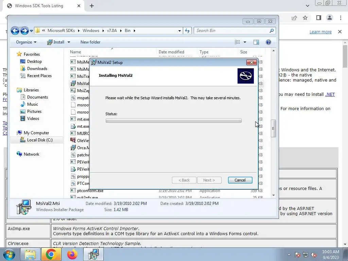
Task: Open the recent locations dropdown beside the Forward arrow
Action: tap(32, 31)
